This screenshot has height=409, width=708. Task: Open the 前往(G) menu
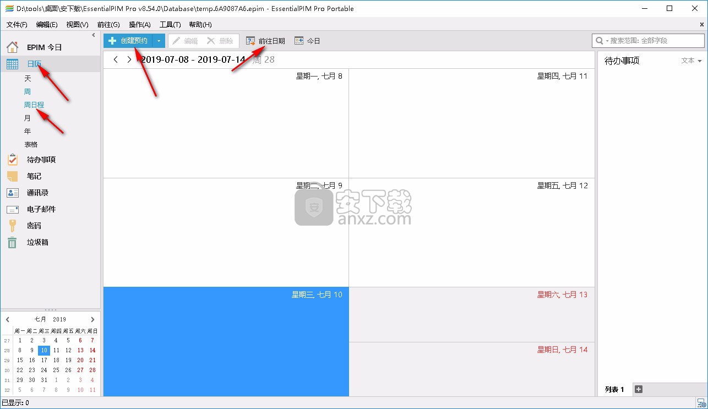108,24
